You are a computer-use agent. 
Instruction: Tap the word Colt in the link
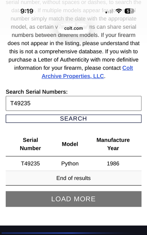point(128,68)
